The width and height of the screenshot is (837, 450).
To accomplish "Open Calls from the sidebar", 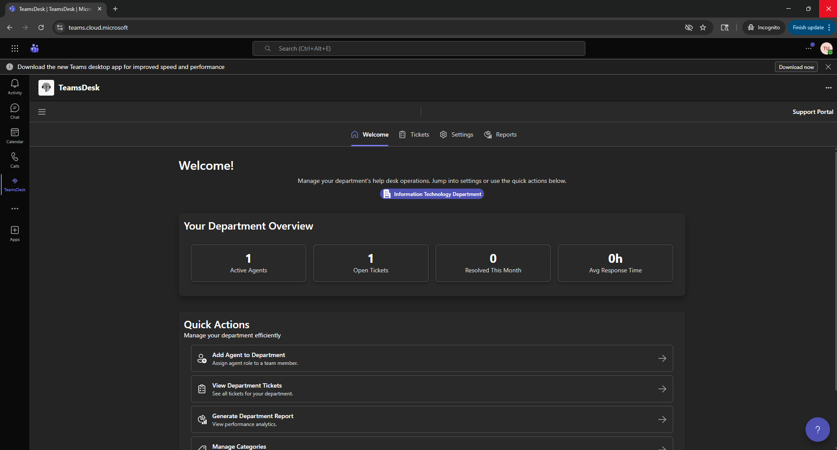I will [x=14, y=160].
